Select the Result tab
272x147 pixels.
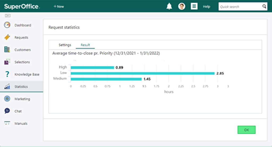click(x=85, y=45)
